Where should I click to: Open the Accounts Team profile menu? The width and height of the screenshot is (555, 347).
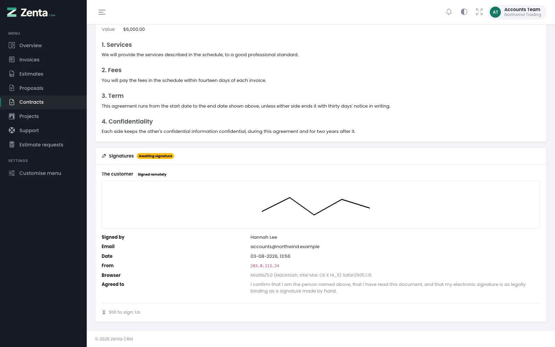point(517,12)
